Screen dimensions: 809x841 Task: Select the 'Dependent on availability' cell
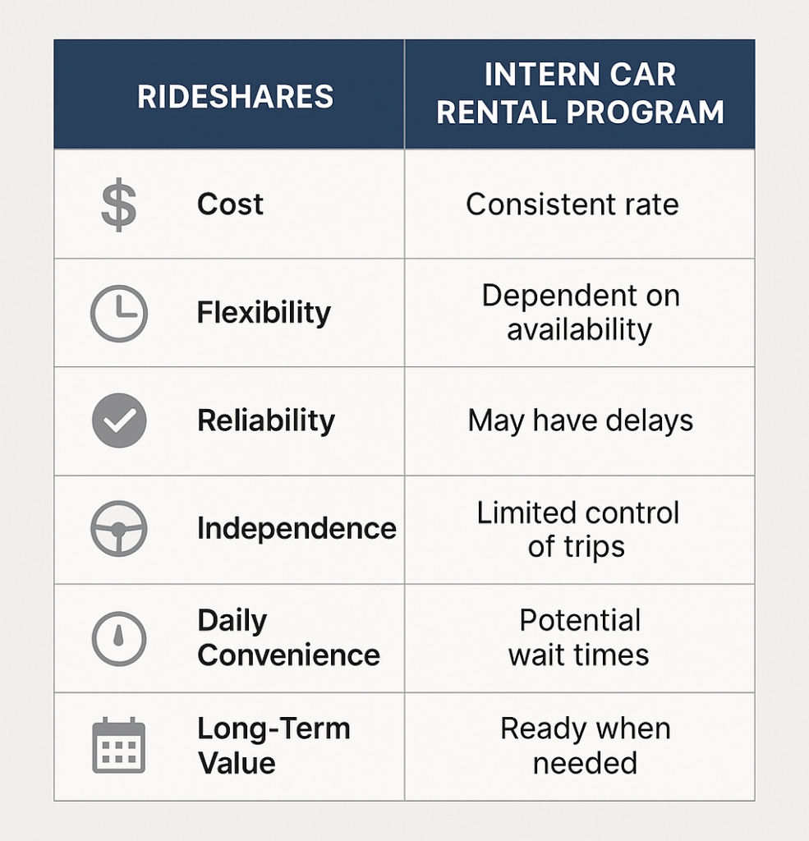[x=580, y=313]
